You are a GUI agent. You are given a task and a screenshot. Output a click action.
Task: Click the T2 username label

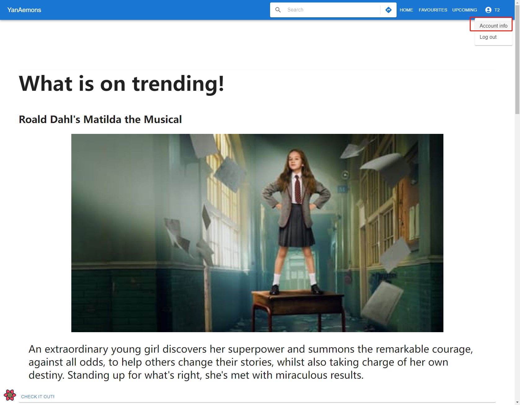(x=497, y=10)
